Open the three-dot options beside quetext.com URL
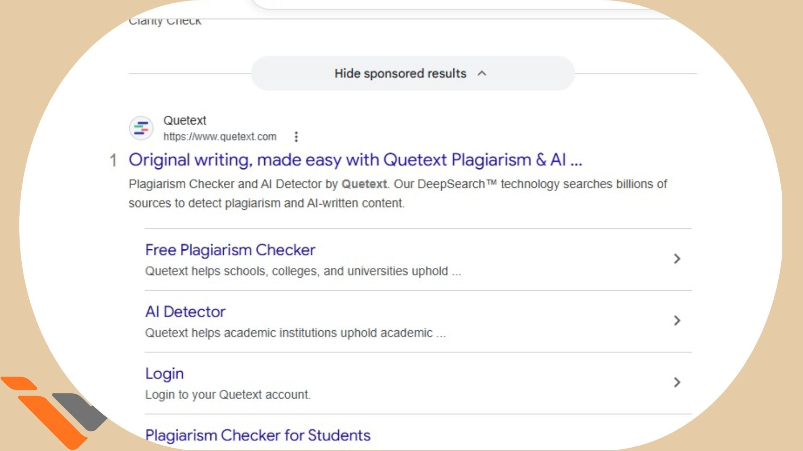 point(296,137)
